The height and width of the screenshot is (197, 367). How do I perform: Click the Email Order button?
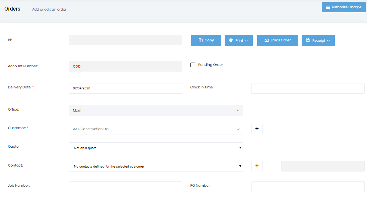point(277,40)
